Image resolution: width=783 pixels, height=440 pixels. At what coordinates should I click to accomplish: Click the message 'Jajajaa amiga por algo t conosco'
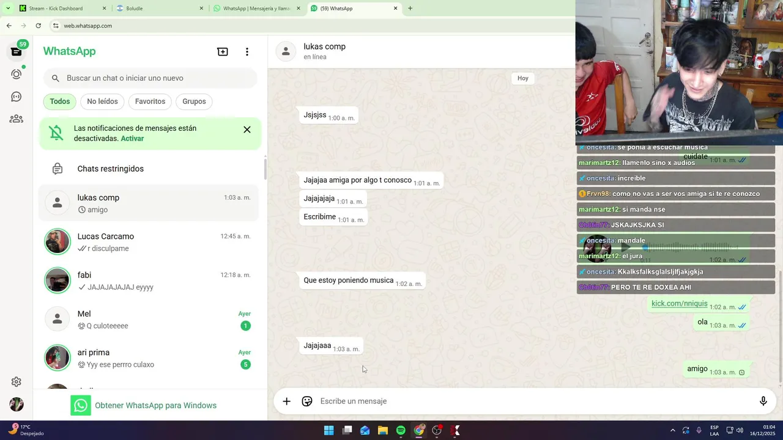pos(371,181)
